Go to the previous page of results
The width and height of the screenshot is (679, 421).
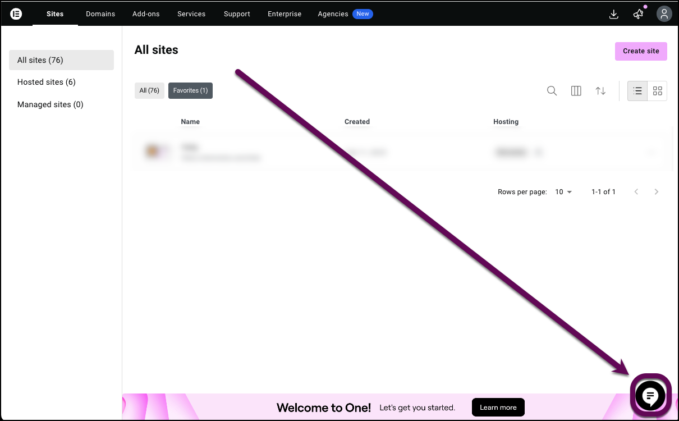click(x=636, y=191)
